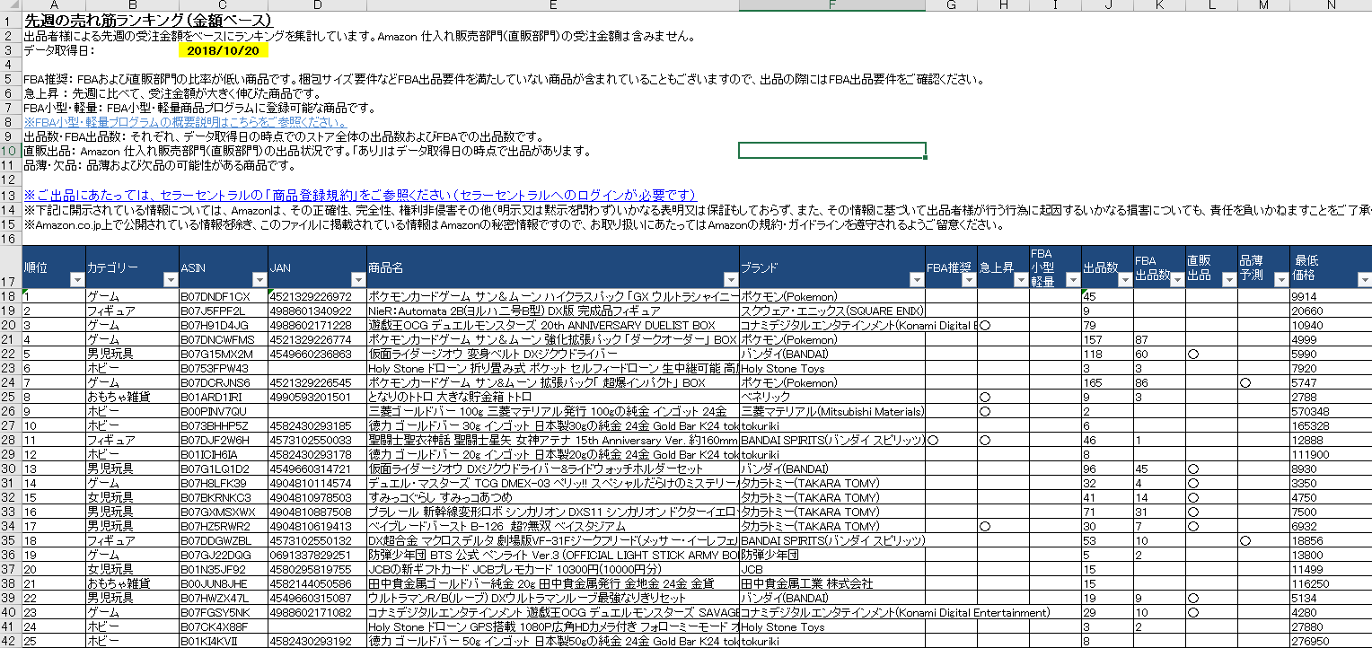The image size is (1372, 648).
Task: Open the FBA小型・軽量 program overview link
Action: (186, 122)
